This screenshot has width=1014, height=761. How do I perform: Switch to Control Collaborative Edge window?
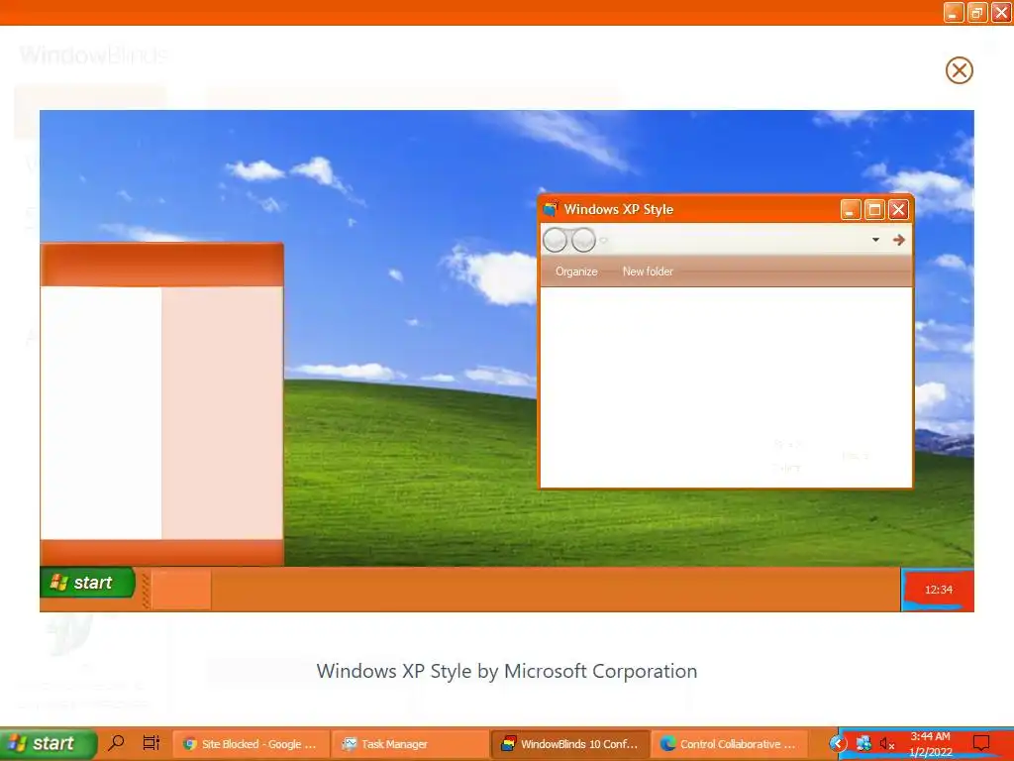point(730,743)
